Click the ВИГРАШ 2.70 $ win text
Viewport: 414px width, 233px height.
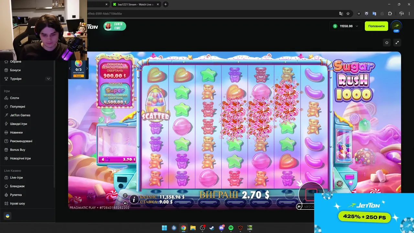(x=234, y=194)
